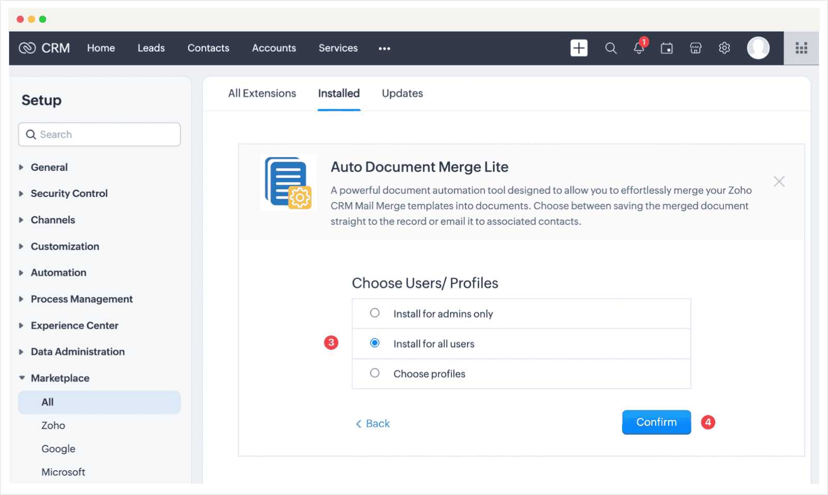Collapse the Marketplace section

tap(21, 378)
